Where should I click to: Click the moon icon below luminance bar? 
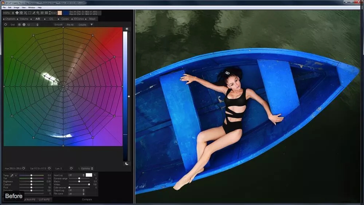[127, 163]
